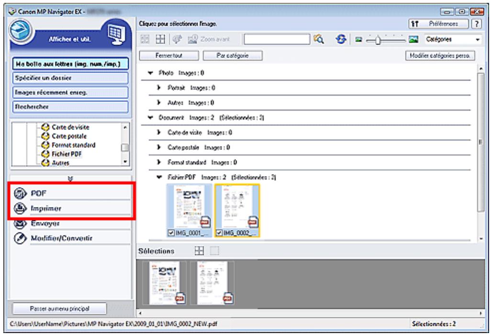Screen dimensions: 491x334
Task: Select Fichier PDF in folder tree
Action: click(67, 154)
